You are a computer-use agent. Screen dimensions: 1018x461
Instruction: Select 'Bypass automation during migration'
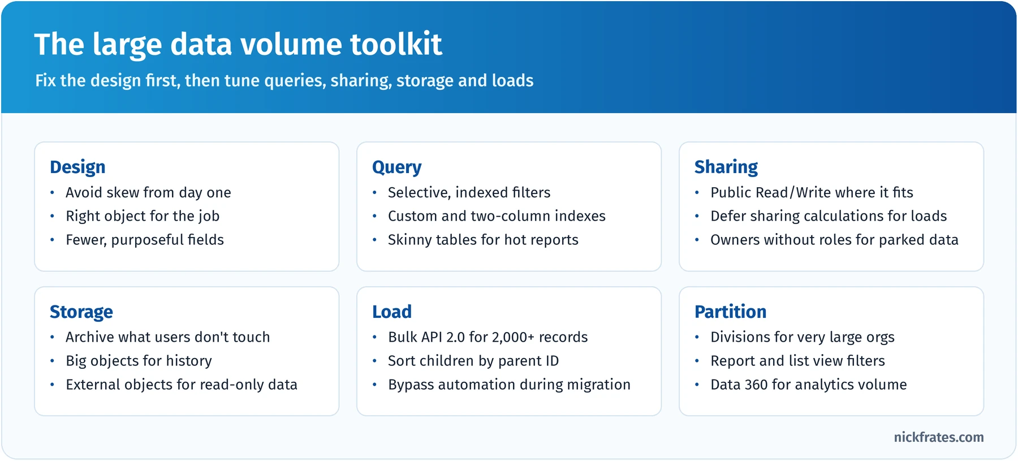click(509, 385)
